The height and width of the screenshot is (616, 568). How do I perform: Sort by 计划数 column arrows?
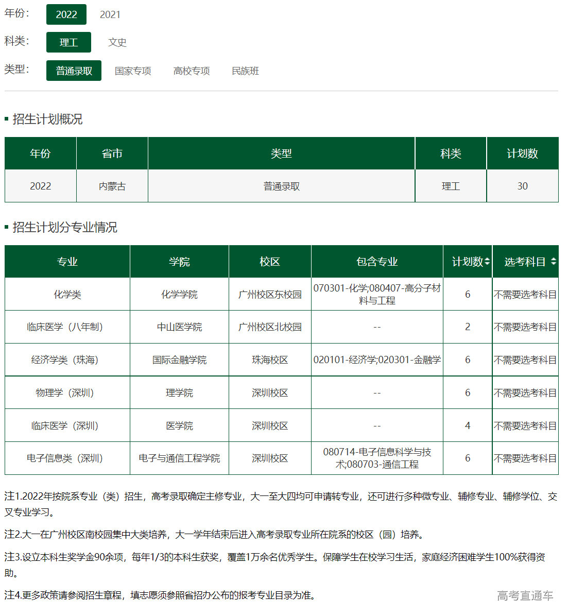tap(487, 262)
